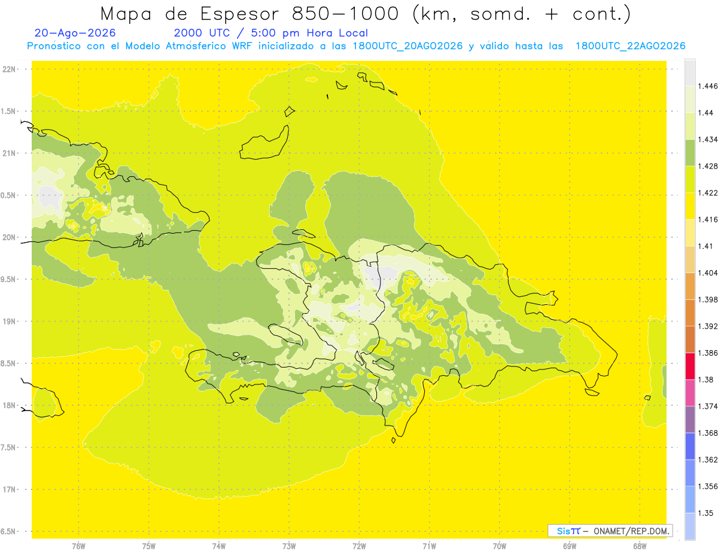
Task: Click the red swatch in the color legend
Action: (x=690, y=366)
